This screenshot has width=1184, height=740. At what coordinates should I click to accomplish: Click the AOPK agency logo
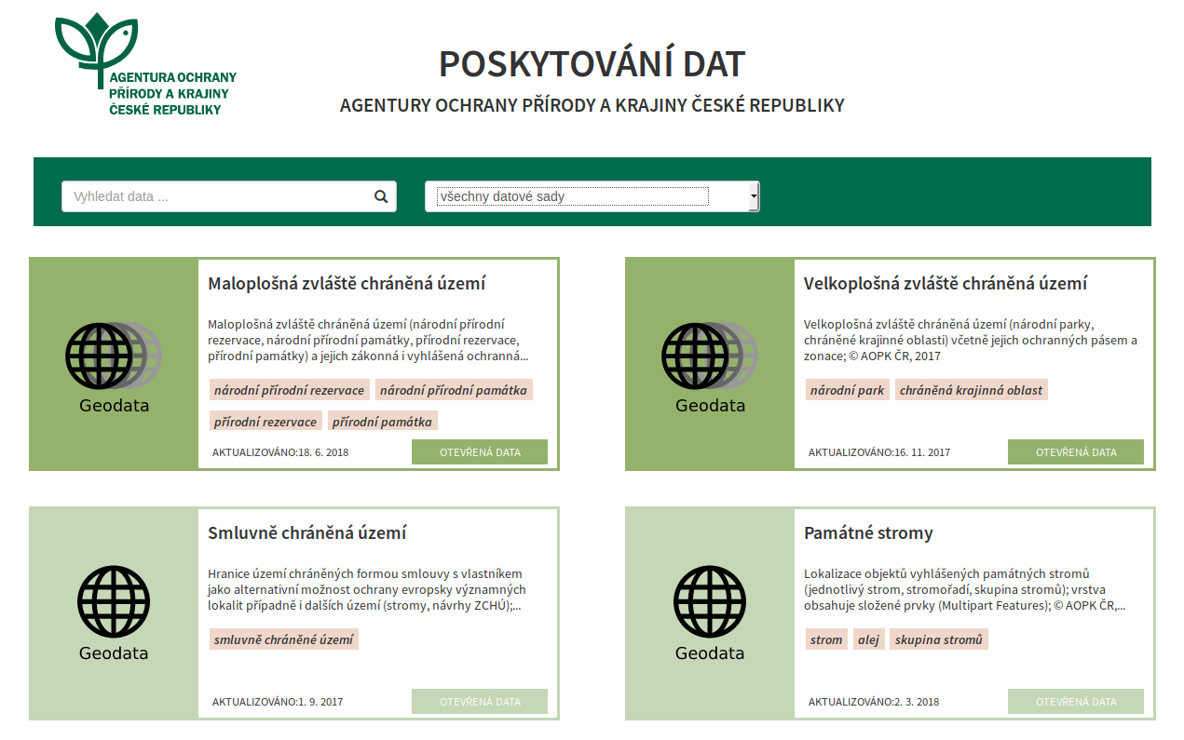(145, 65)
